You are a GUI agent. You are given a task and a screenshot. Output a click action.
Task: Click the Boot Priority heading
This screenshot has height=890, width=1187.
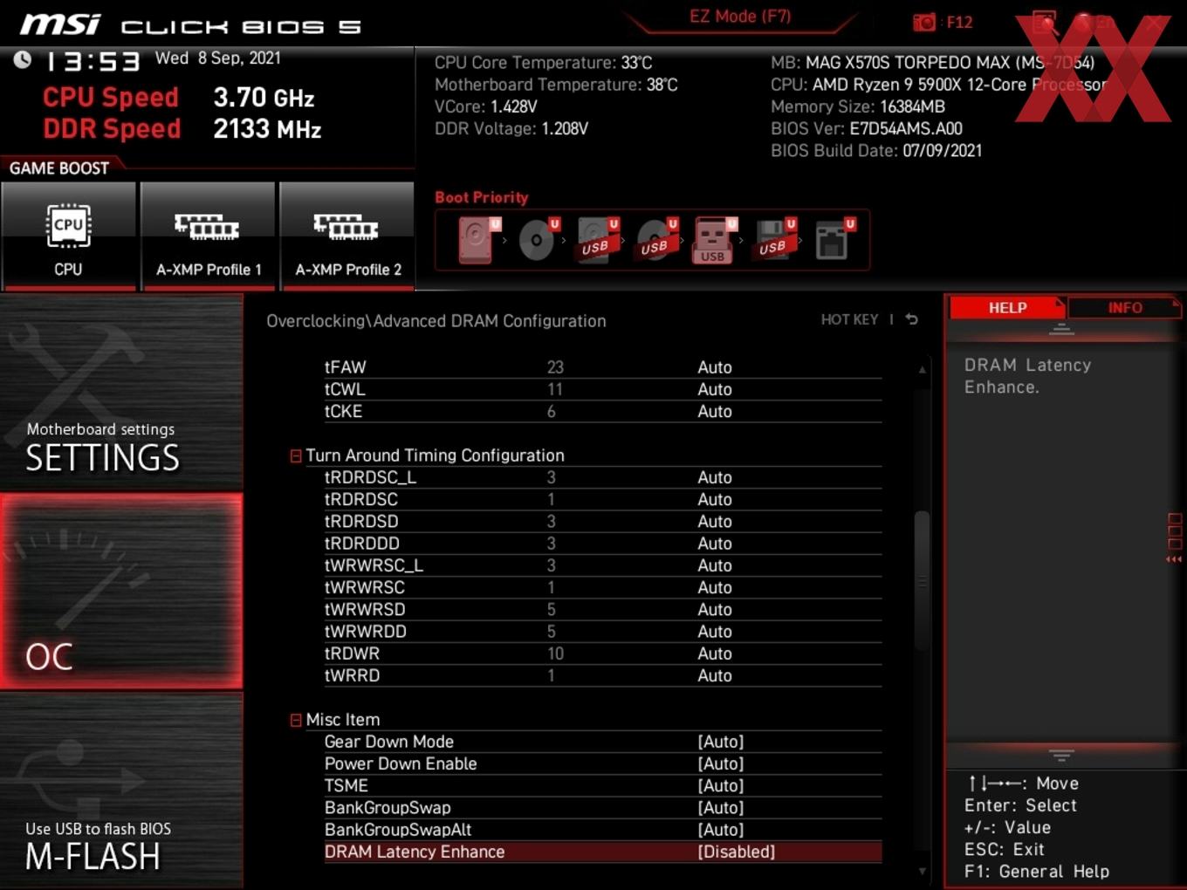pos(482,197)
